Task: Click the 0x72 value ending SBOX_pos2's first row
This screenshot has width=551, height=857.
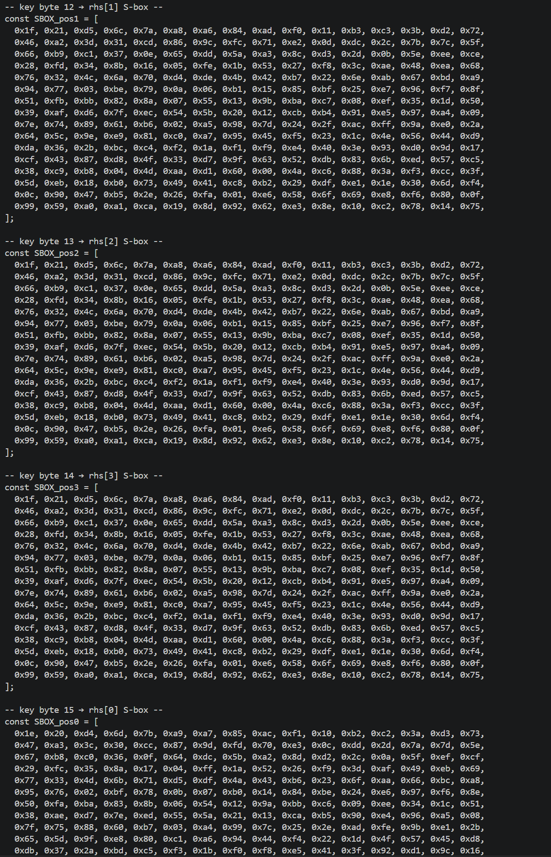Action: tap(470, 265)
